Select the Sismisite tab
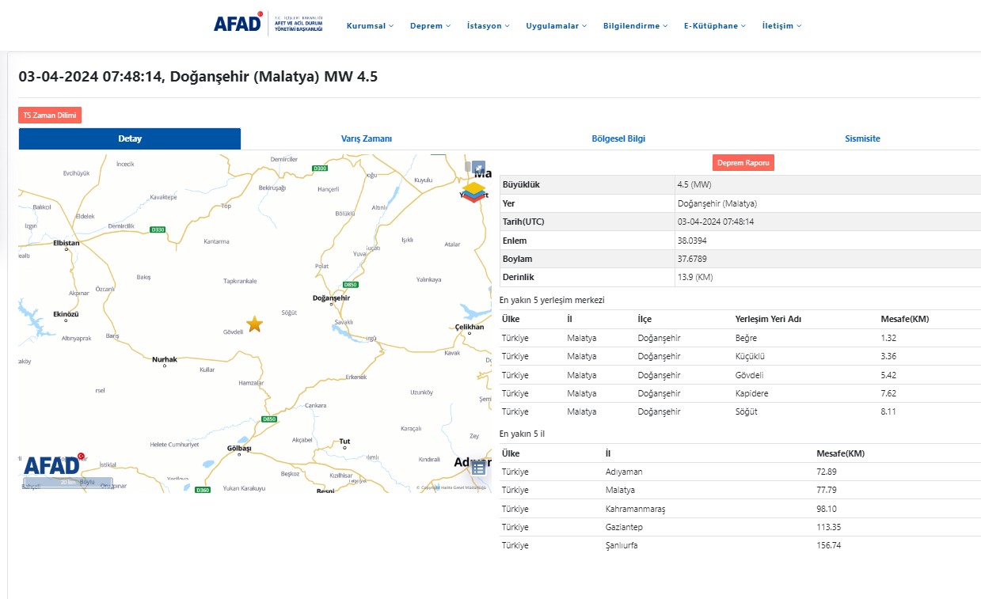The width and height of the screenshot is (981, 599). pyautogui.click(x=862, y=138)
